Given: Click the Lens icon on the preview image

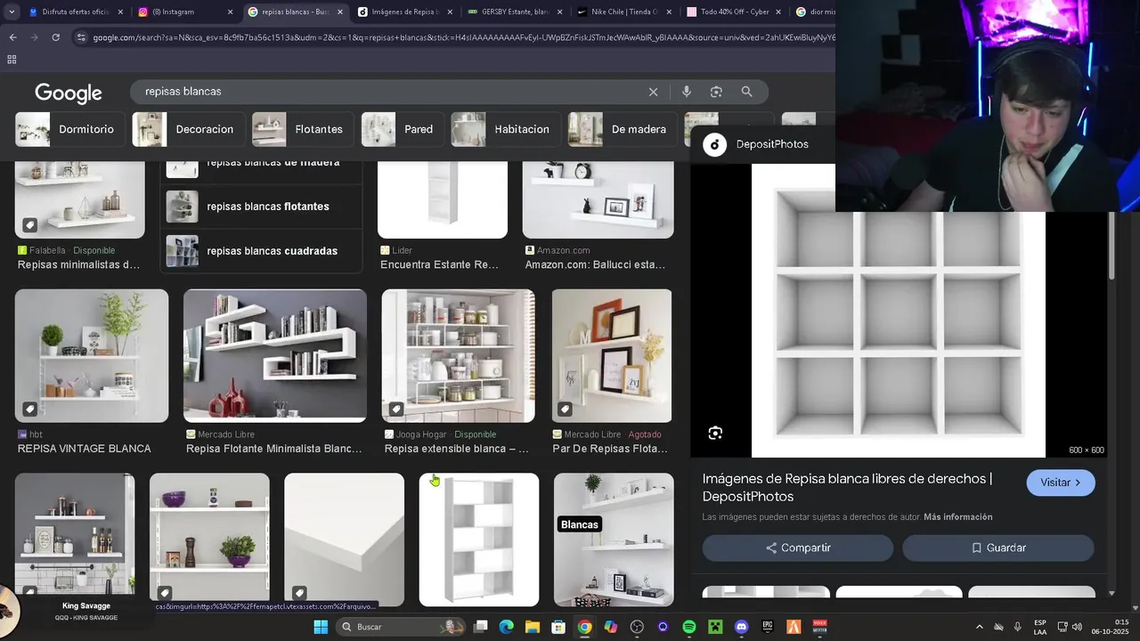Looking at the screenshot, I should click(x=715, y=434).
